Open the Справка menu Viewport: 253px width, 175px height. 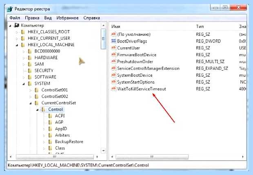(x=91, y=18)
